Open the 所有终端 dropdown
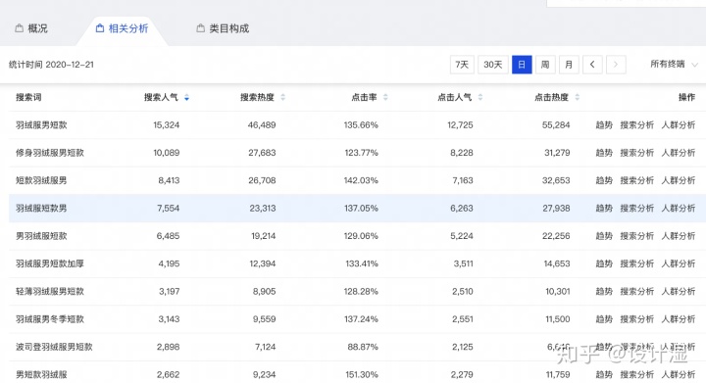The height and width of the screenshot is (383, 706). click(674, 65)
